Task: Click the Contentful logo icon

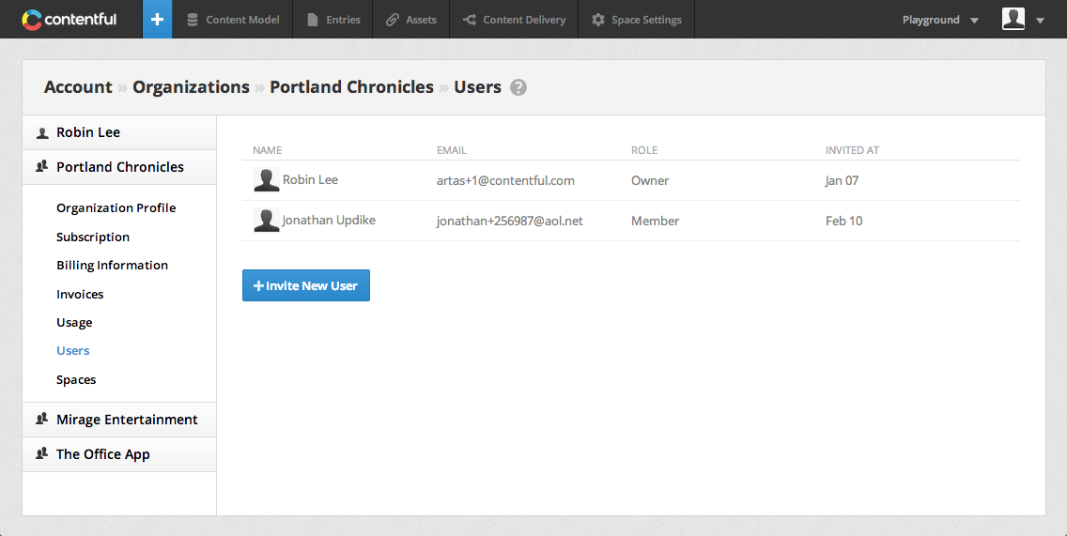Action: pyautogui.click(x=31, y=20)
